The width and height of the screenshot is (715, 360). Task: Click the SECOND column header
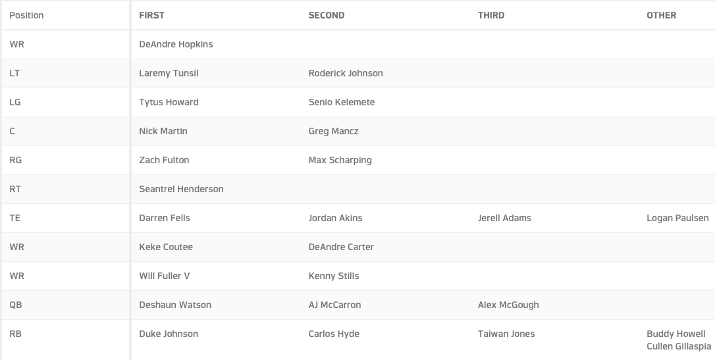coord(326,15)
